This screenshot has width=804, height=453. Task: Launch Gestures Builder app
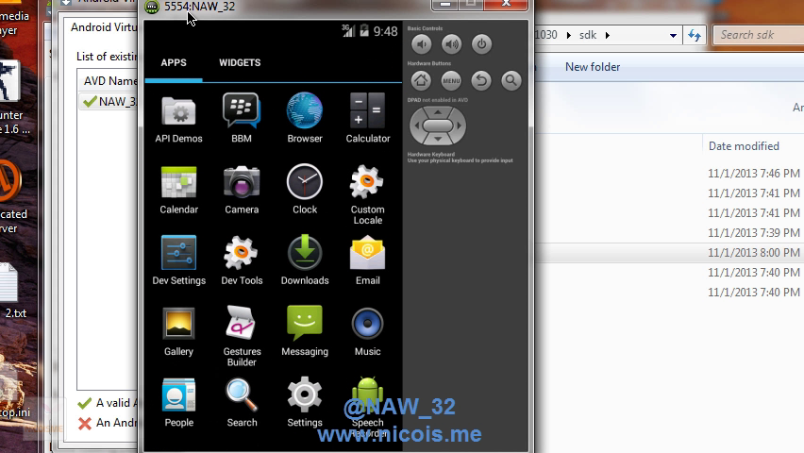[x=242, y=337]
